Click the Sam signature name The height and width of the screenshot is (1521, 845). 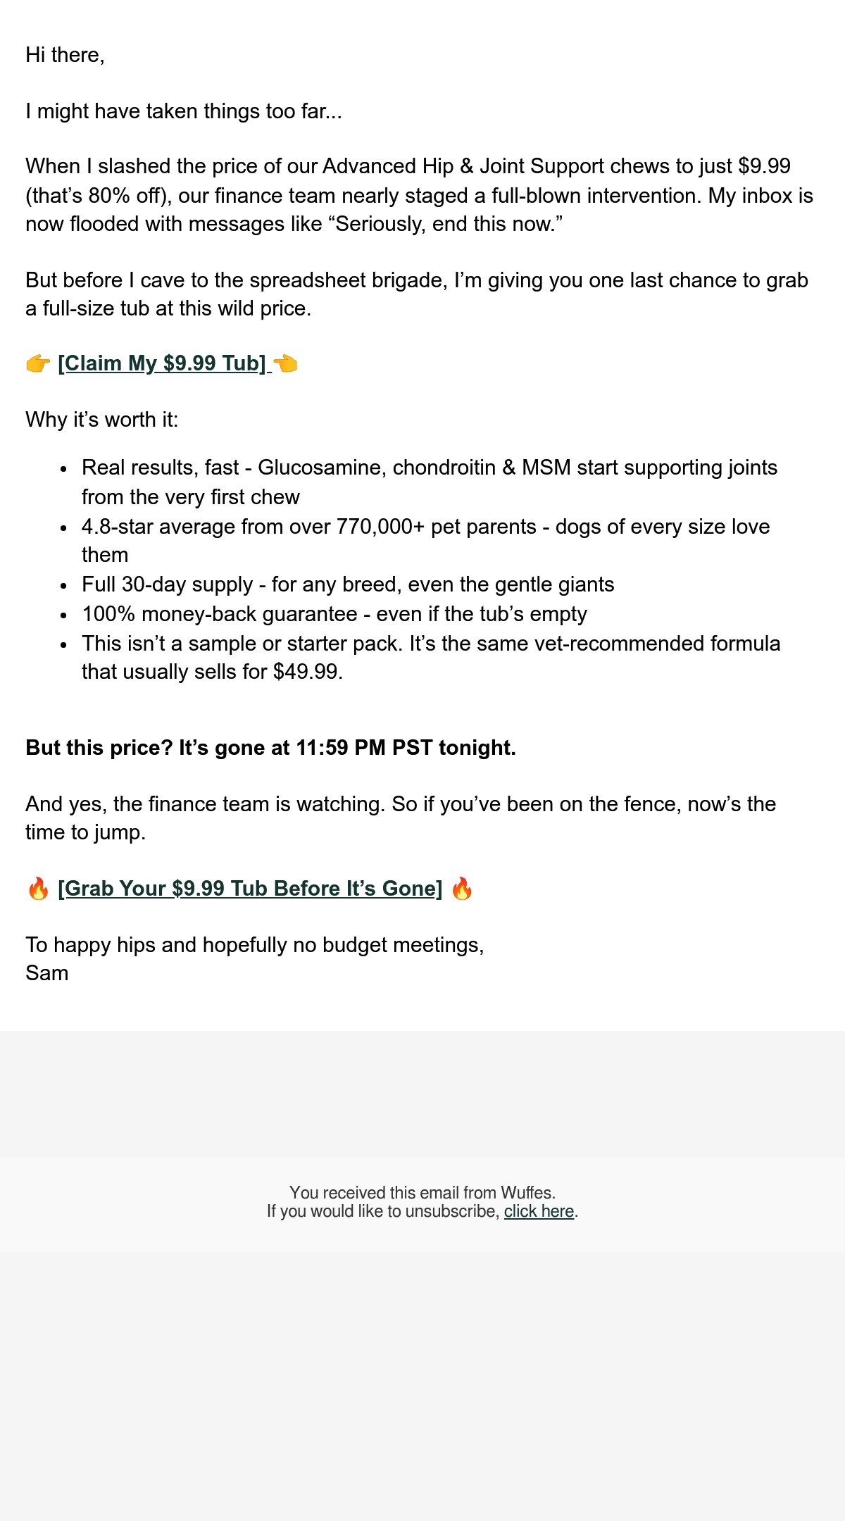tap(46, 973)
